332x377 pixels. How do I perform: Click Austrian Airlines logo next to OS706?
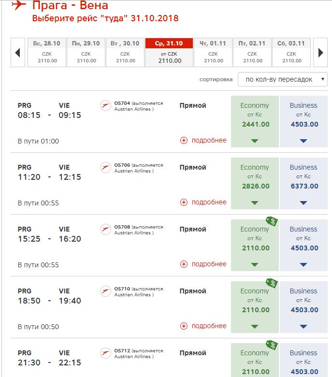click(105, 168)
